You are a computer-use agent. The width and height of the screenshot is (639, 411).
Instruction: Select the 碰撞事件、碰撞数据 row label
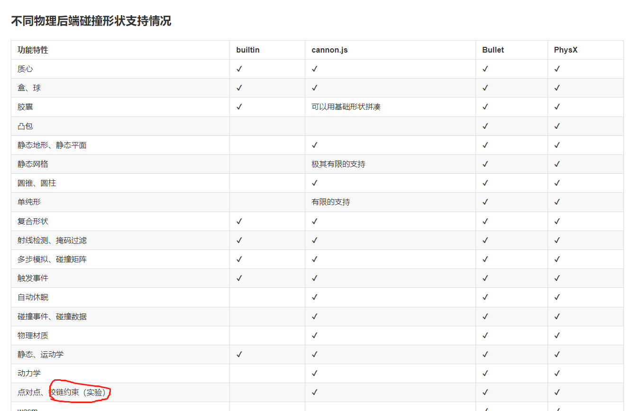52,317
